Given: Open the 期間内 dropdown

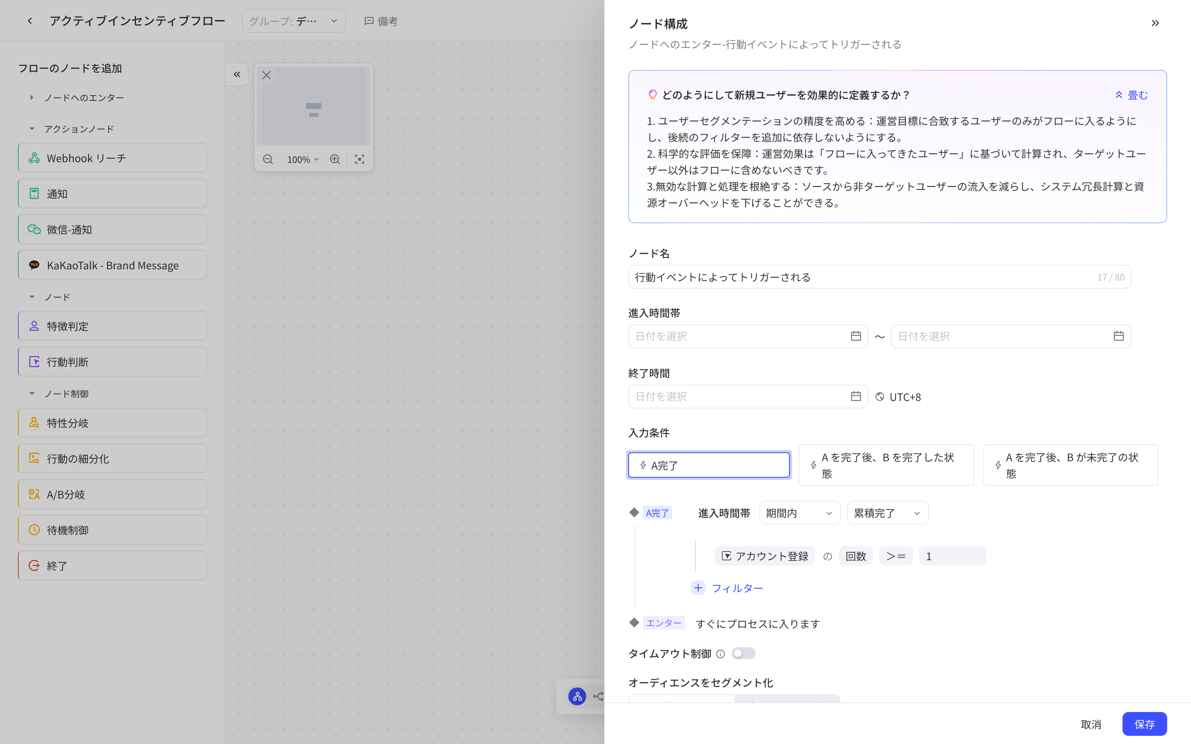Looking at the screenshot, I should click(x=800, y=513).
